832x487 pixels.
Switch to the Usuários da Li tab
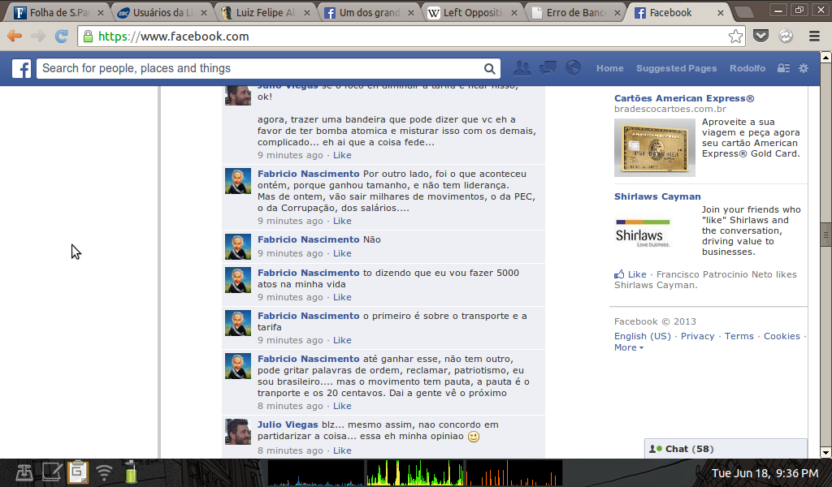[162, 13]
